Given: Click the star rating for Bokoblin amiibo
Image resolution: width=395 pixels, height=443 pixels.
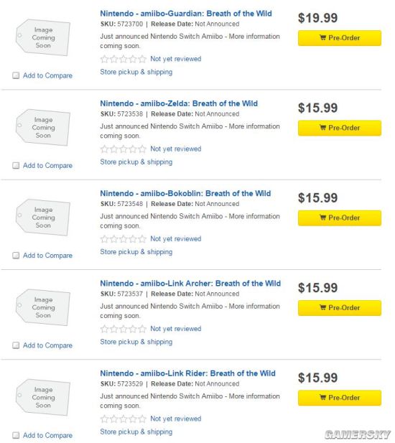Looking at the screenshot, I should 124,239.
